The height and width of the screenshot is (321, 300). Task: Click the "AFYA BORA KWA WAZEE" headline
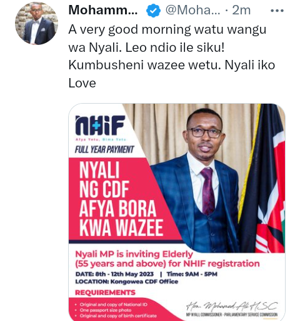tap(121, 218)
